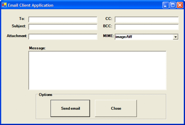The image size is (185, 125).
Task: Click inside the Message body text area
Action: point(97,70)
